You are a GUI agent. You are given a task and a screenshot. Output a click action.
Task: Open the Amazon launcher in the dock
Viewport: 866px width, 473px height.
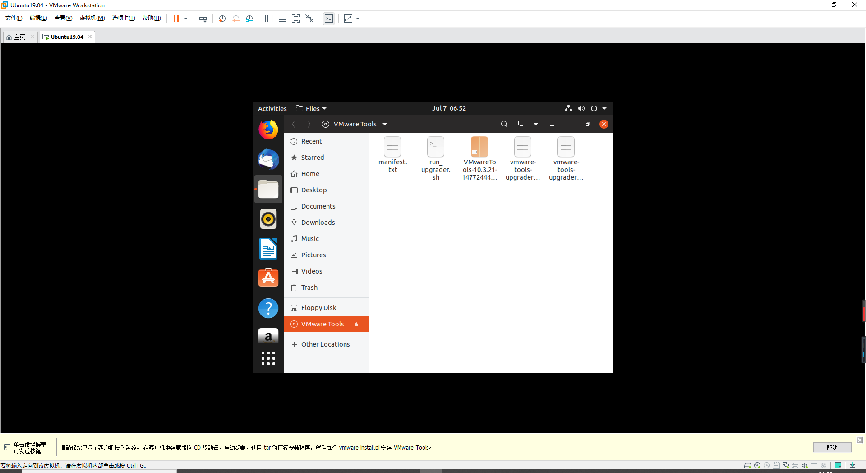point(268,336)
